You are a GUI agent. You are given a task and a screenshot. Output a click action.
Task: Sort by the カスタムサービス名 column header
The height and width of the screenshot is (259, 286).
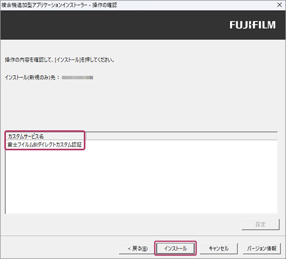(46, 136)
